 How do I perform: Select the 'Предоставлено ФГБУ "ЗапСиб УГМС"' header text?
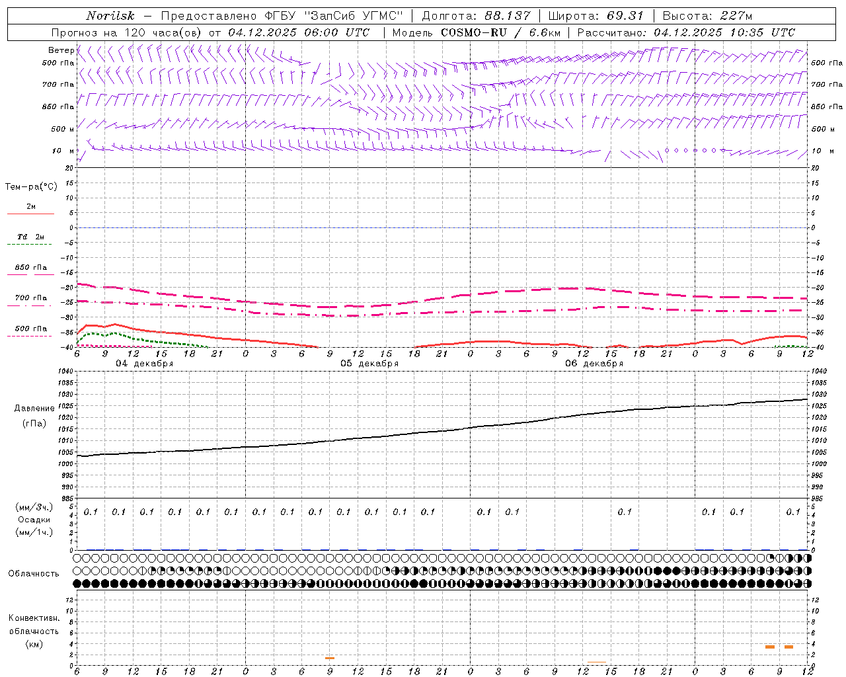coord(282,16)
